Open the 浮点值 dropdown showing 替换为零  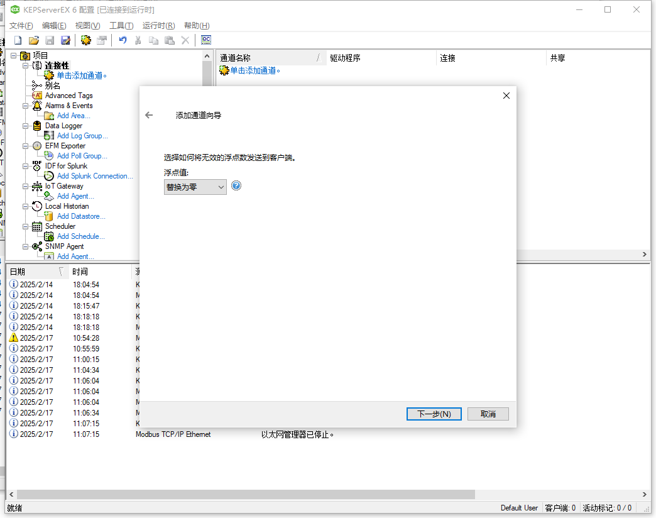coord(195,187)
